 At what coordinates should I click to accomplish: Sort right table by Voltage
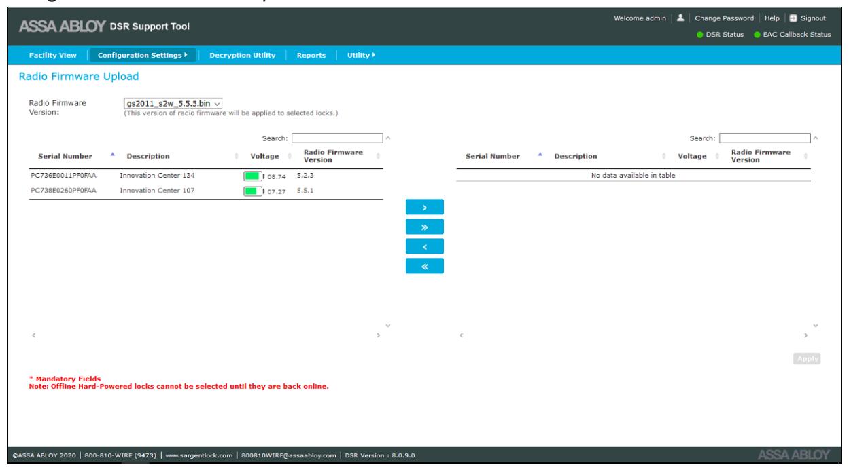pyautogui.click(x=697, y=156)
